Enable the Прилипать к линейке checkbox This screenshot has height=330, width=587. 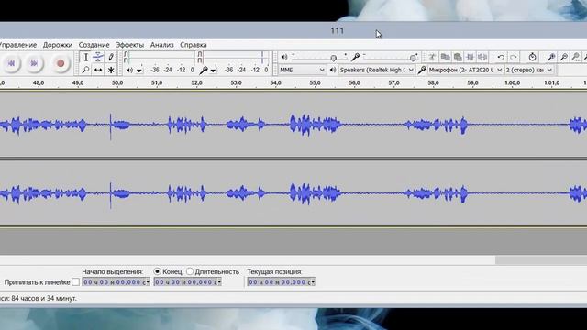pyautogui.click(x=75, y=282)
